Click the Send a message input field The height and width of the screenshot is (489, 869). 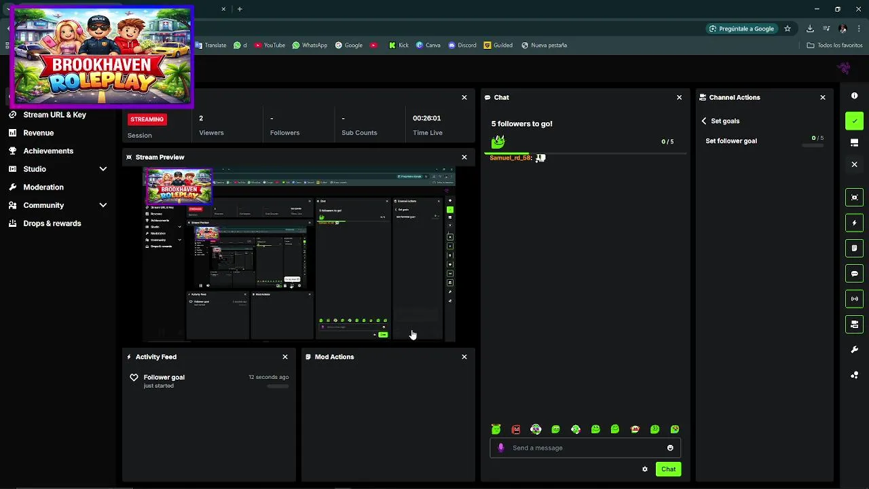(x=585, y=448)
